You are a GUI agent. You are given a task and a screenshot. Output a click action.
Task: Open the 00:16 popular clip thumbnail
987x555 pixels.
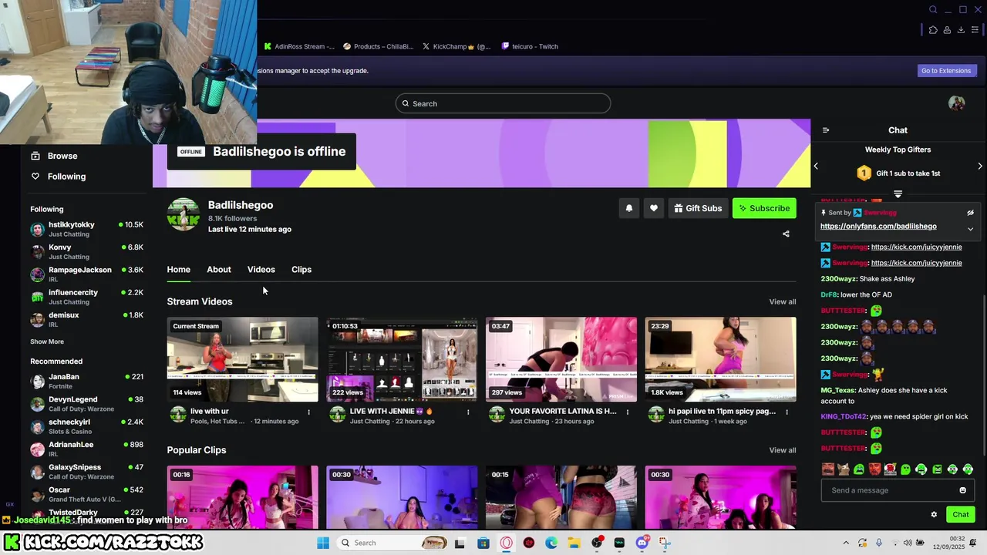(242, 497)
